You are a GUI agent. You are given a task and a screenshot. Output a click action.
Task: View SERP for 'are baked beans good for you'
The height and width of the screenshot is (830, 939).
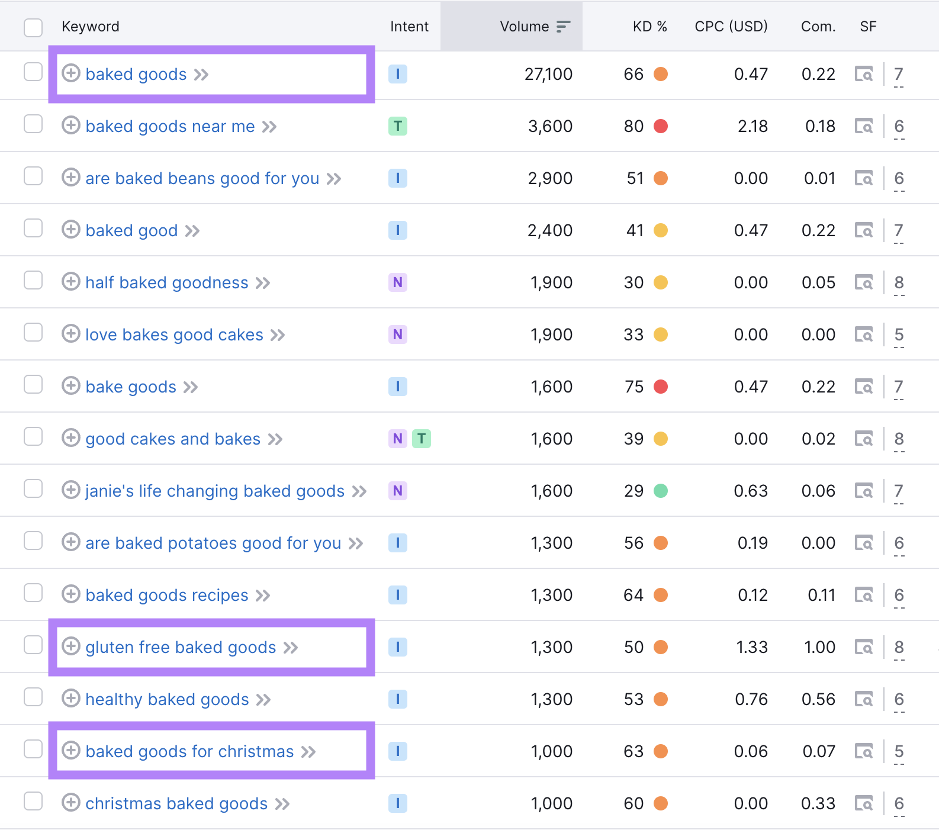864,178
